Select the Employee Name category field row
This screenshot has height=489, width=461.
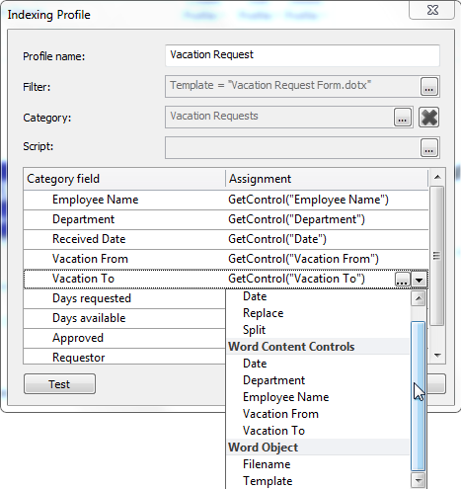pos(124,200)
